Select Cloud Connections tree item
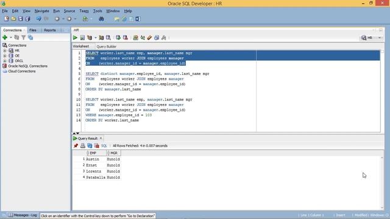This screenshot has width=390, height=219. point(22,71)
